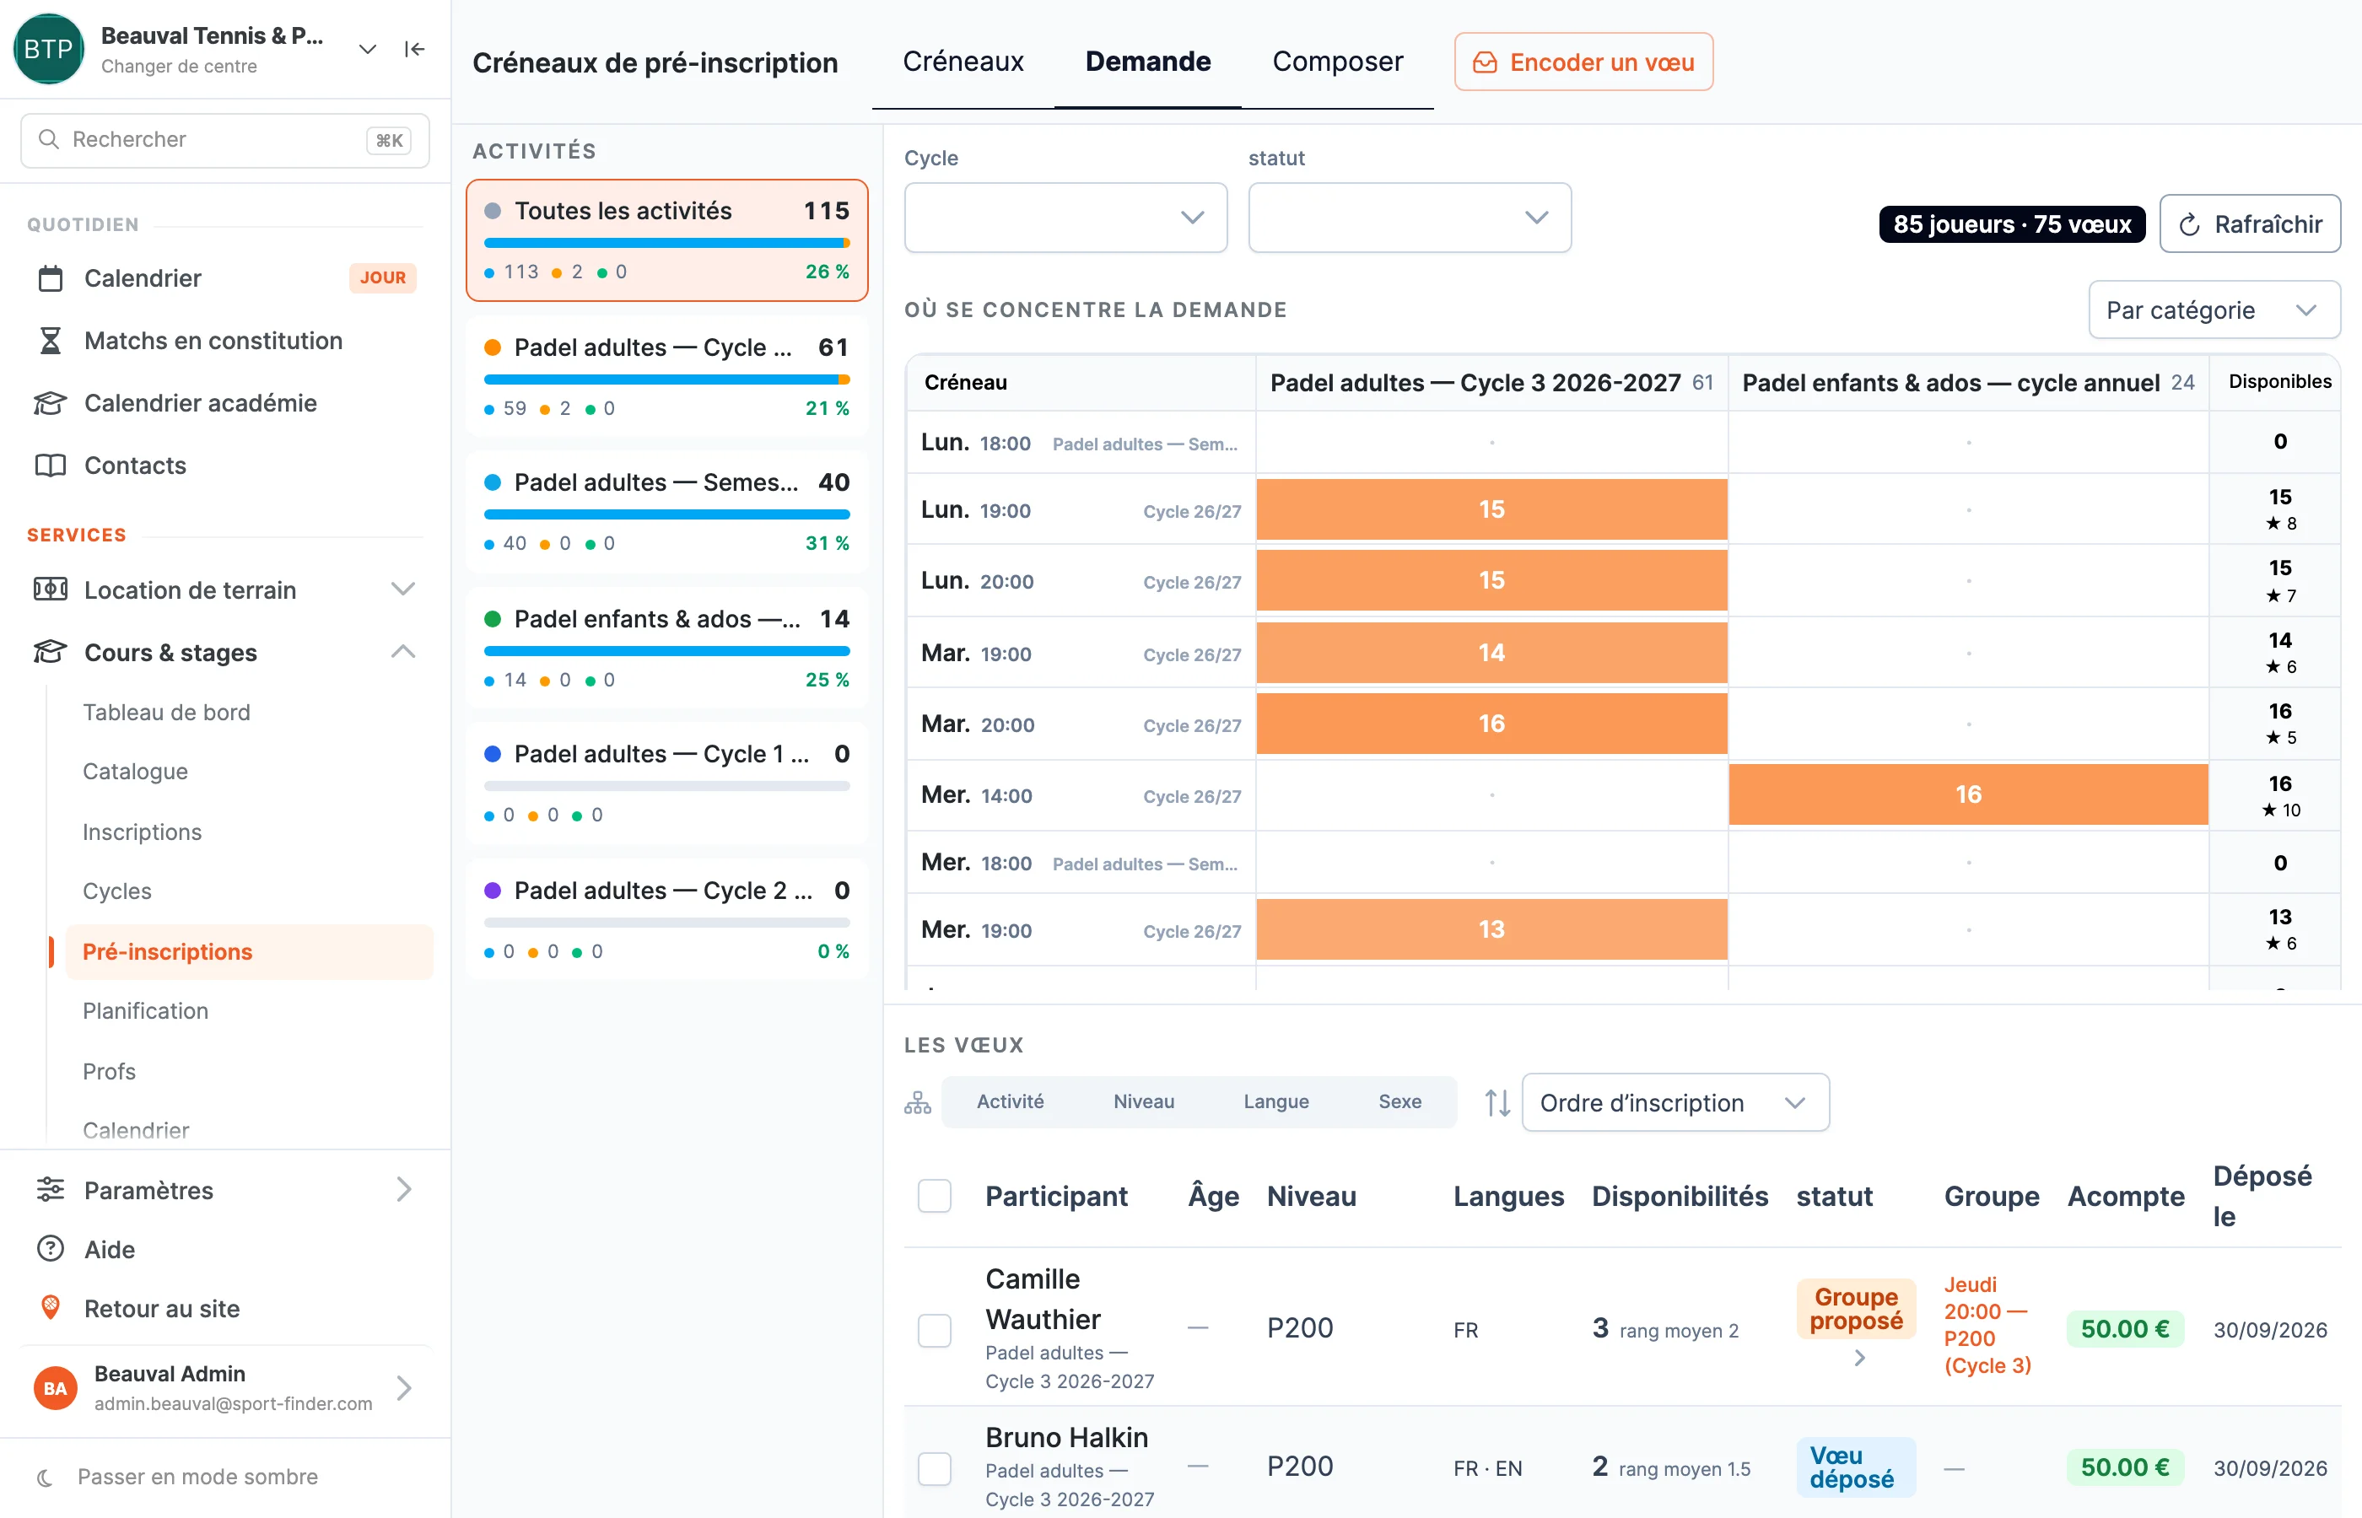Image resolution: width=2362 pixels, height=1518 pixels.
Task: Open Catalogue menu item
Action: point(135,771)
